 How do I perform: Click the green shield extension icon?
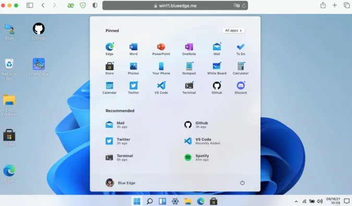[83, 5]
